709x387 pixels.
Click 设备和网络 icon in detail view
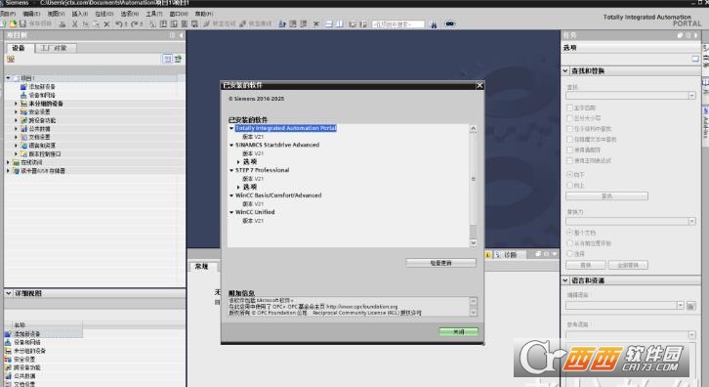click(x=8, y=342)
